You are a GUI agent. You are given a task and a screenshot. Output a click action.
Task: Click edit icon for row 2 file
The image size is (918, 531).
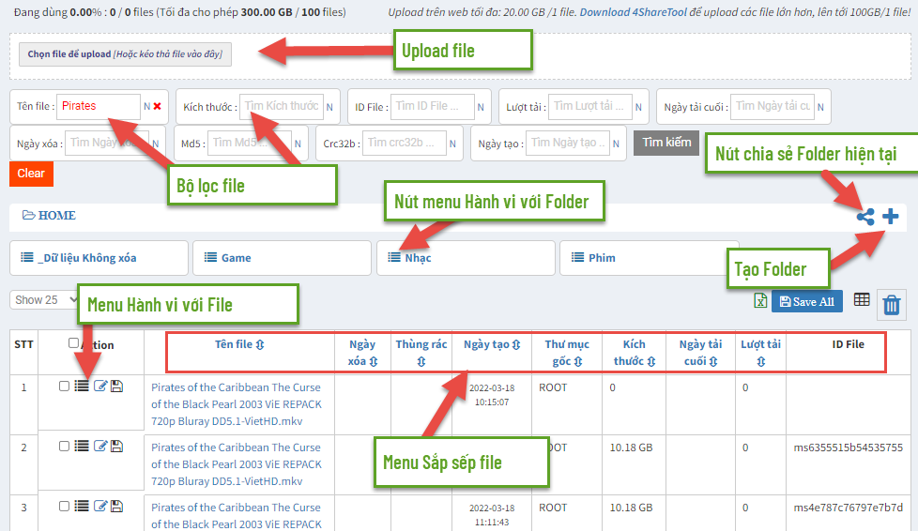pos(100,446)
